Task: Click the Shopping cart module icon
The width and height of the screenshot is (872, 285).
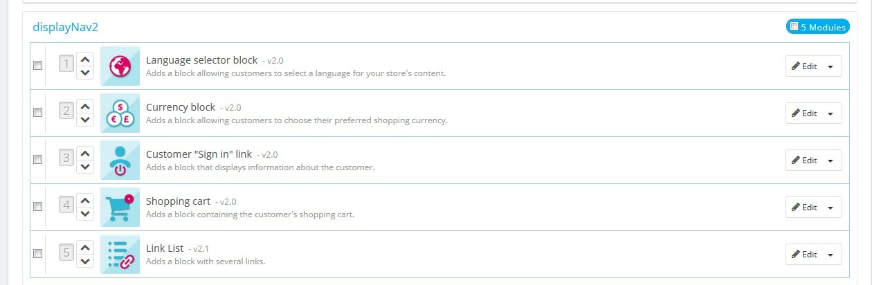Action: coord(120,208)
